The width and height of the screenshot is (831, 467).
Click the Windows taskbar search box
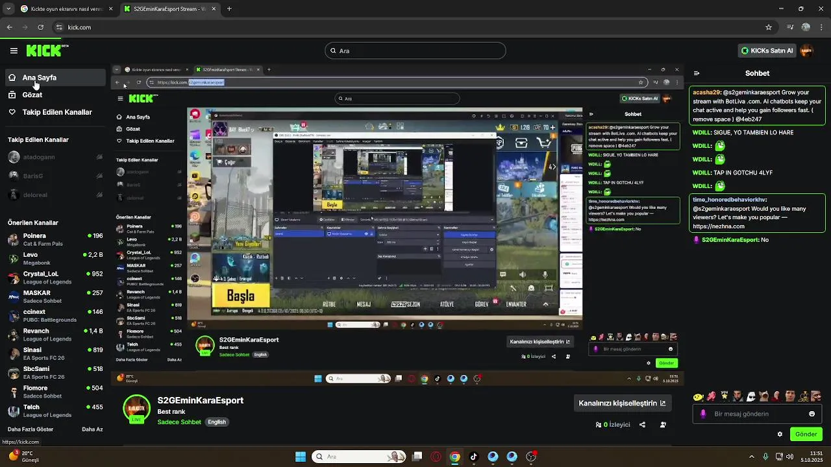[359, 457]
